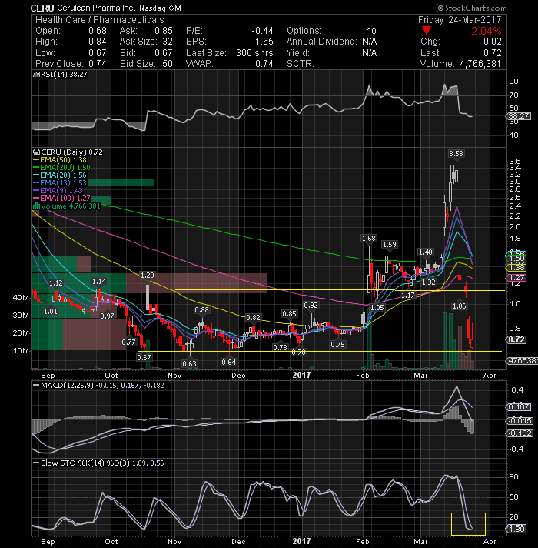Click the 0.72 last price tag on axis
This screenshot has width=538, height=548.
516,339
